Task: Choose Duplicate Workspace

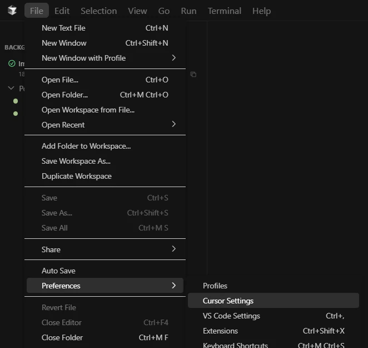Action: coord(105,176)
